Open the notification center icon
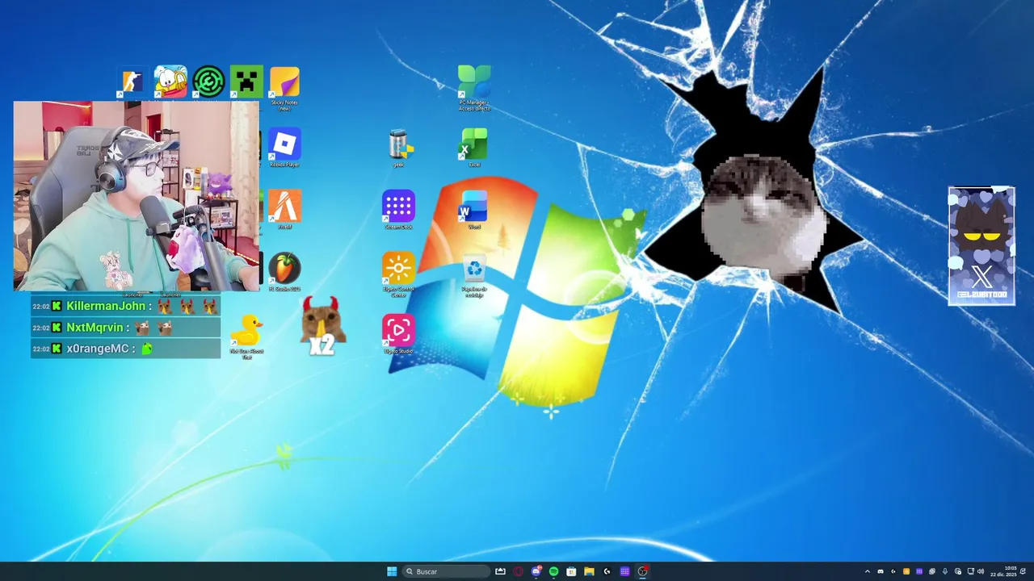This screenshot has width=1034, height=581. tap(1023, 571)
